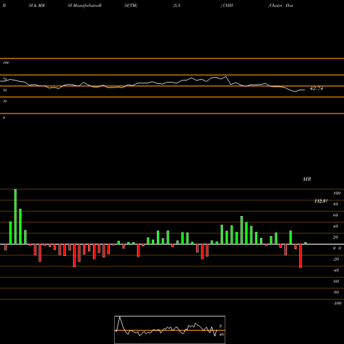The image size is (344, 344).
Task: Click the 112.81 value in MR panel
Action: click(321, 201)
